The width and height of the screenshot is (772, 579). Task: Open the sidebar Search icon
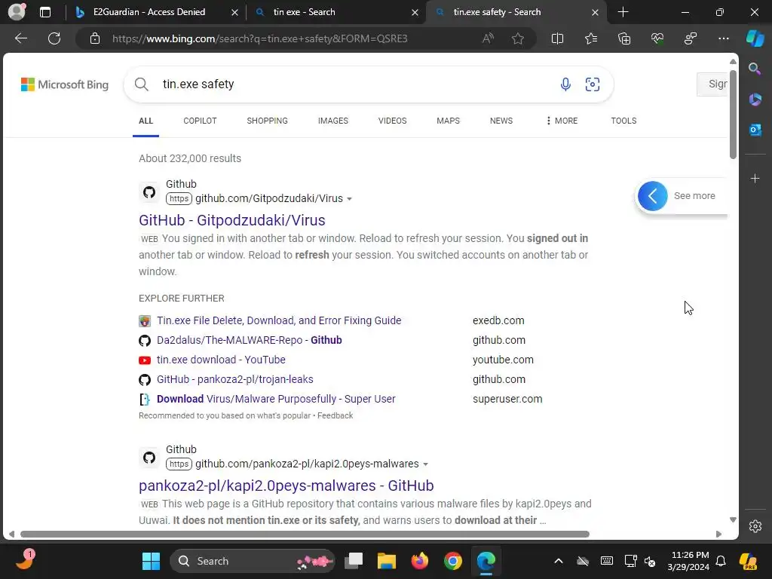click(x=755, y=69)
